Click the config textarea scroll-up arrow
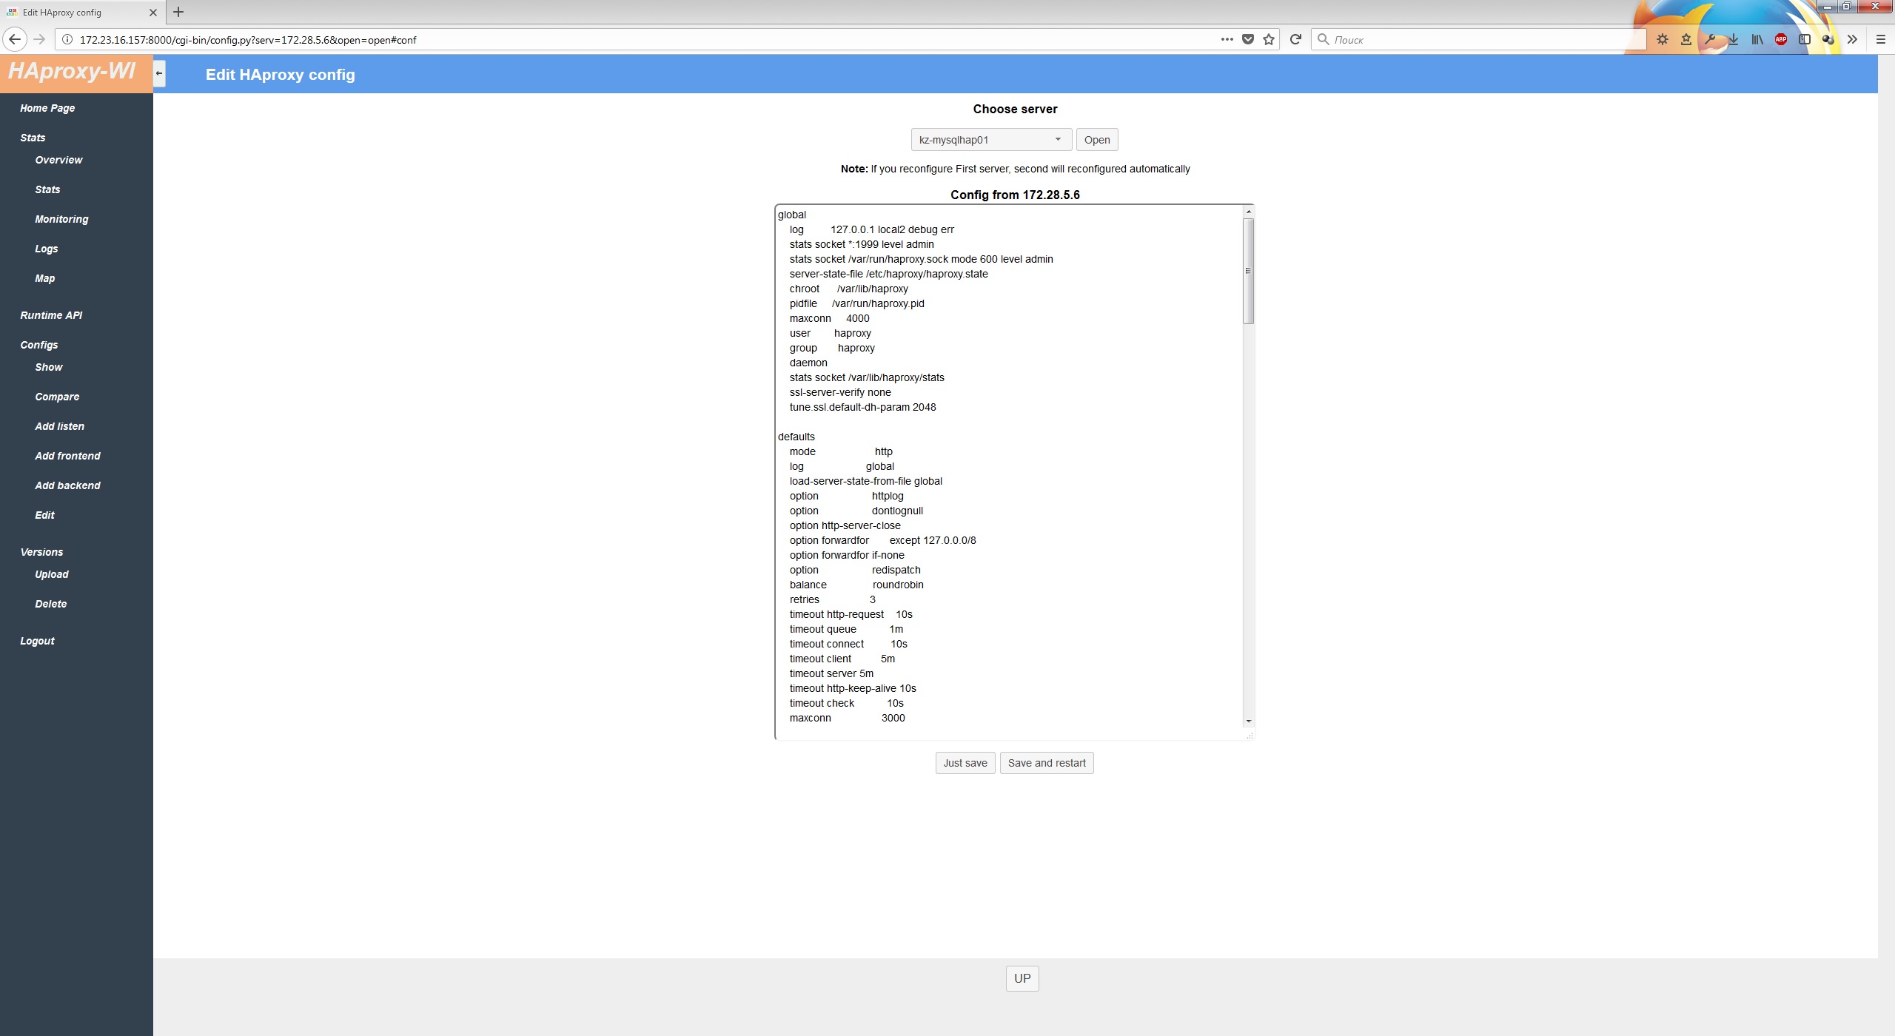1895x1036 pixels. point(1248,212)
